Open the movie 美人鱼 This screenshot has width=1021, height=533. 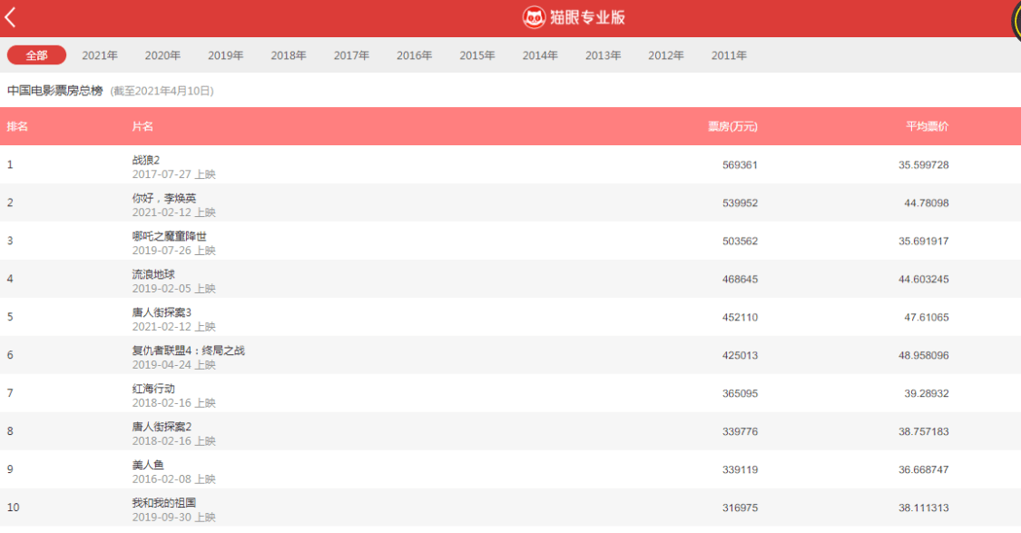[148, 465]
